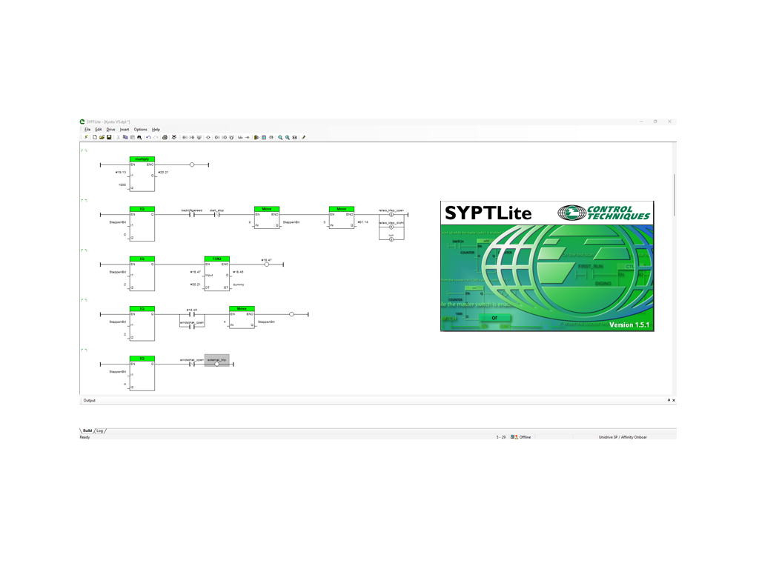Open the Drive menu
Screen dimensions: 759x569
click(110, 129)
